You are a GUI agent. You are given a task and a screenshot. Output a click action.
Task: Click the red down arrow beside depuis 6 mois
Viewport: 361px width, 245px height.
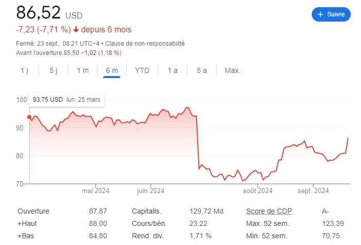(76, 29)
